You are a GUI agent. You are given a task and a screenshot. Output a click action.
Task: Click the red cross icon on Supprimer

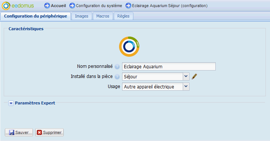coord(39,132)
